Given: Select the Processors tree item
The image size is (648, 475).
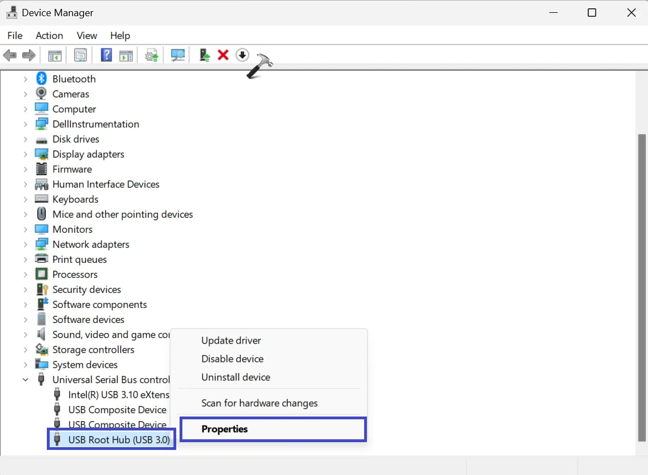Looking at the screenshot, I should point(75,275).
